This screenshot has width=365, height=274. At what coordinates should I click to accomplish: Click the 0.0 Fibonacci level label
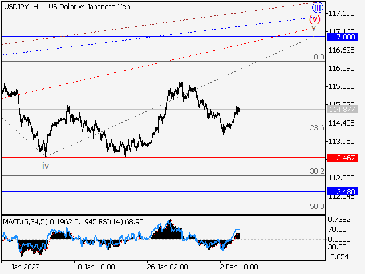click(x=319, y=57)
